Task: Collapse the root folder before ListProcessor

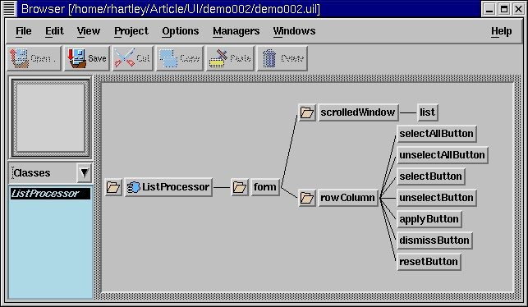Action: click(x=113, y=187)
